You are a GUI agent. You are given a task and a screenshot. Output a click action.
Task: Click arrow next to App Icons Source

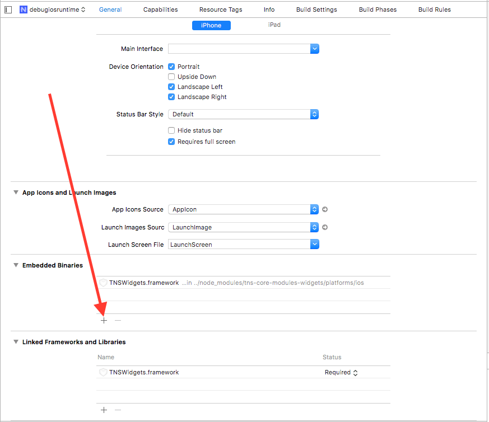(x=325, y=209)
